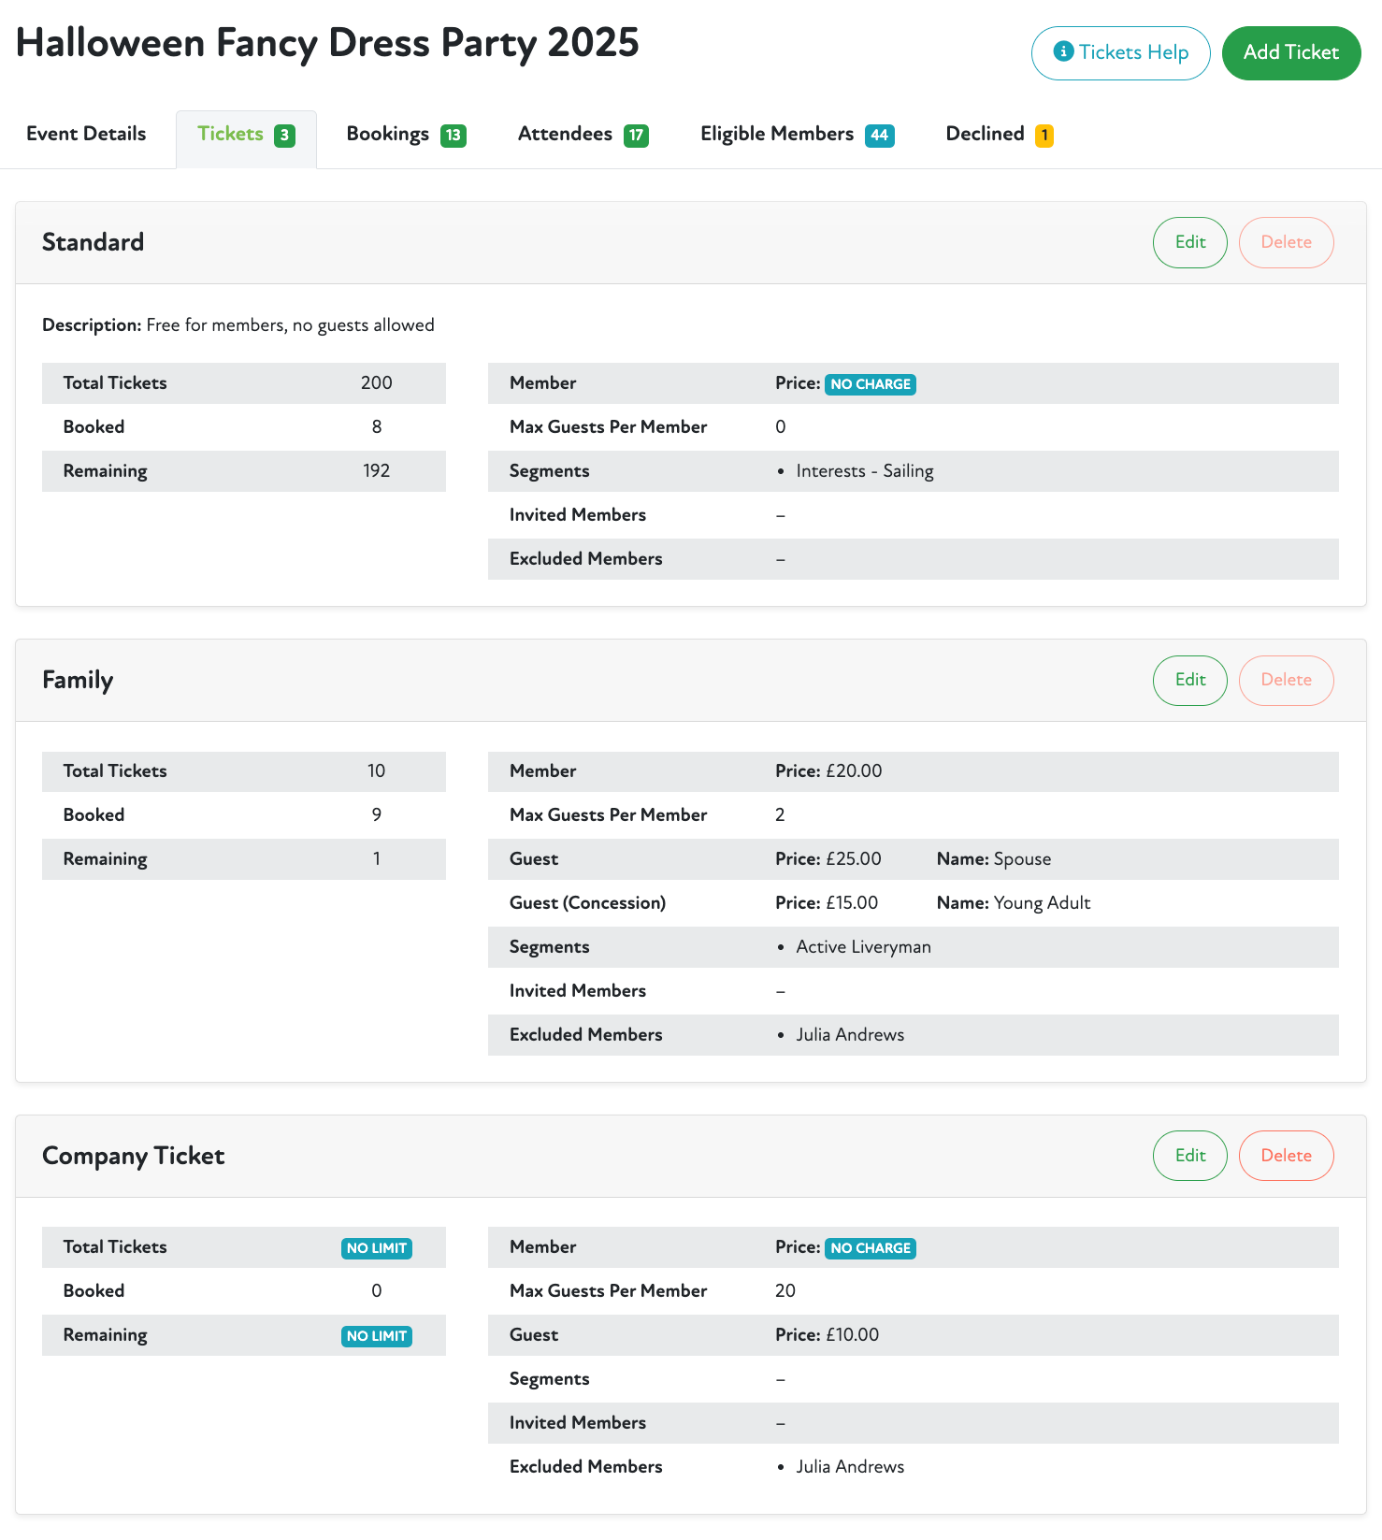Screen dimensions: 1382x1540
Task: Open the Tickets Help button
Action: point(1120,53)
